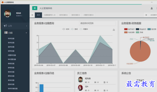Click employee 324 avatar in 员工信息

(80, 88)
